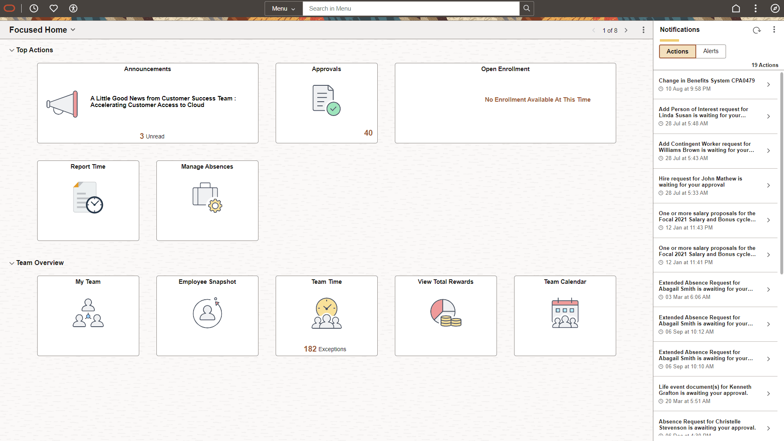Collapse the Team Overview section
Screen dimensions: 784x441
[12, 263]
